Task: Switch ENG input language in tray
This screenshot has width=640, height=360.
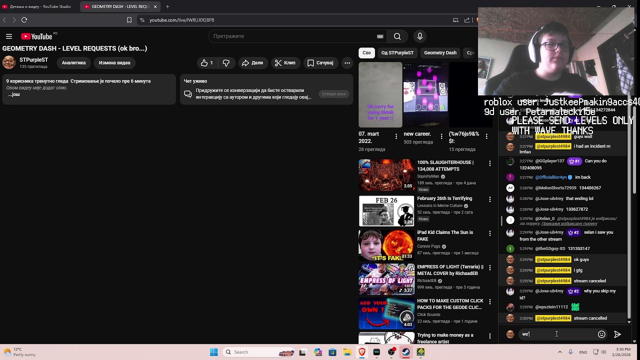Action: (x=583, y=352)
